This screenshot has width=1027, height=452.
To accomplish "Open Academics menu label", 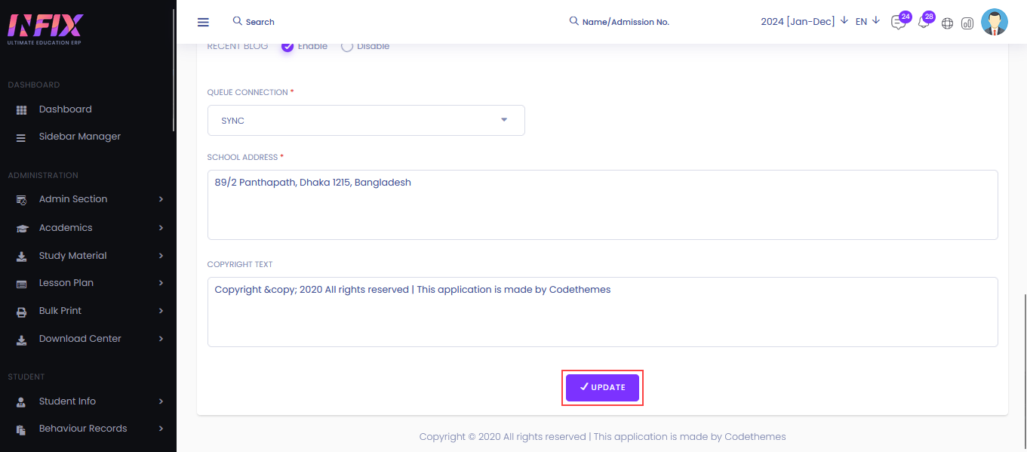I will pyautogui.click(x=66, y=228).
